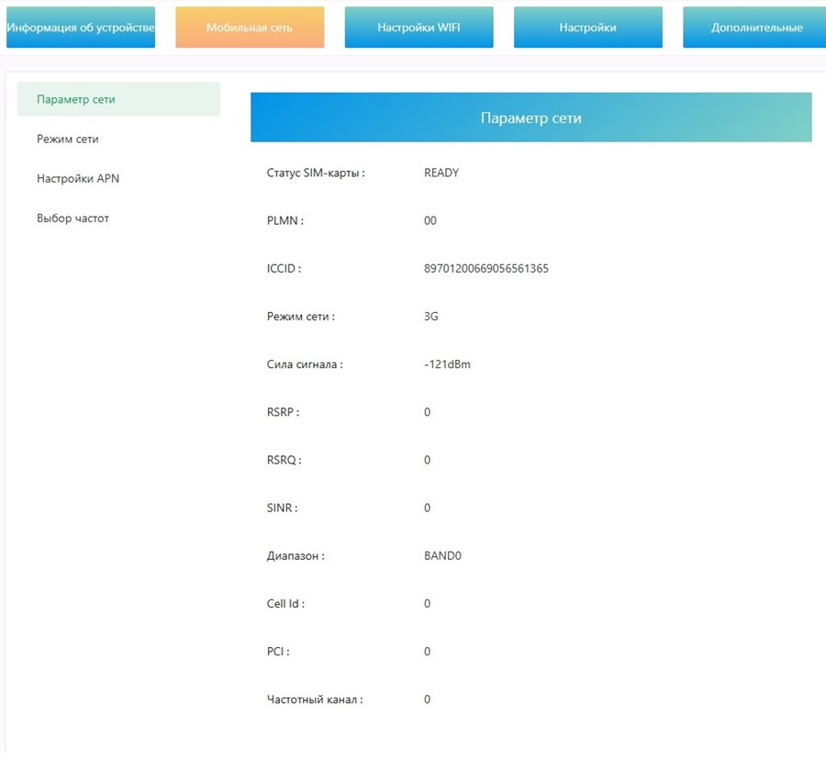Click the RSRQ label
826x771 pixels.
coord(284,460)
